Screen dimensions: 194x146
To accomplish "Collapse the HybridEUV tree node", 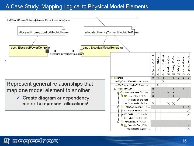I will point(122,96).
